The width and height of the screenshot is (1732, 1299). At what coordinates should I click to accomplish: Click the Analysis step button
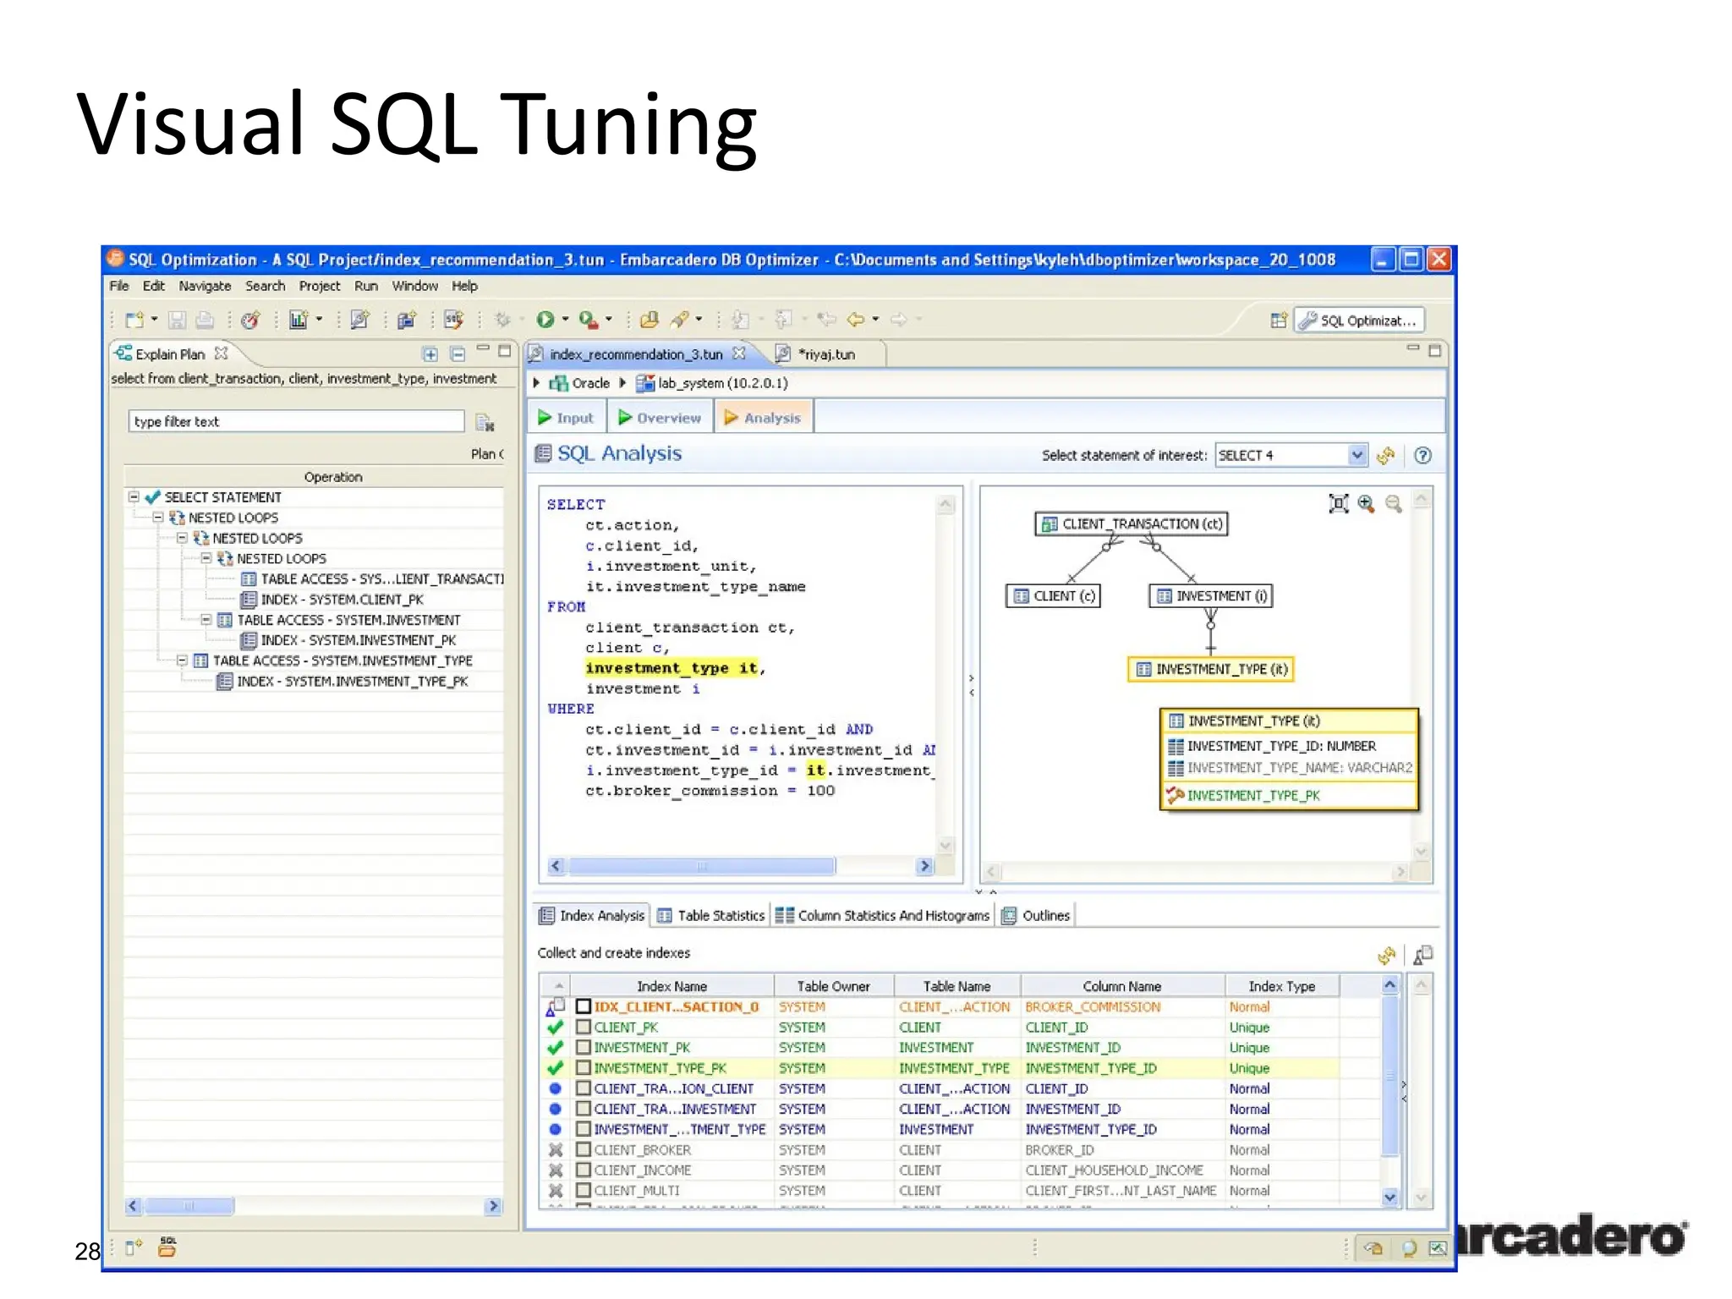coord(763,418)
